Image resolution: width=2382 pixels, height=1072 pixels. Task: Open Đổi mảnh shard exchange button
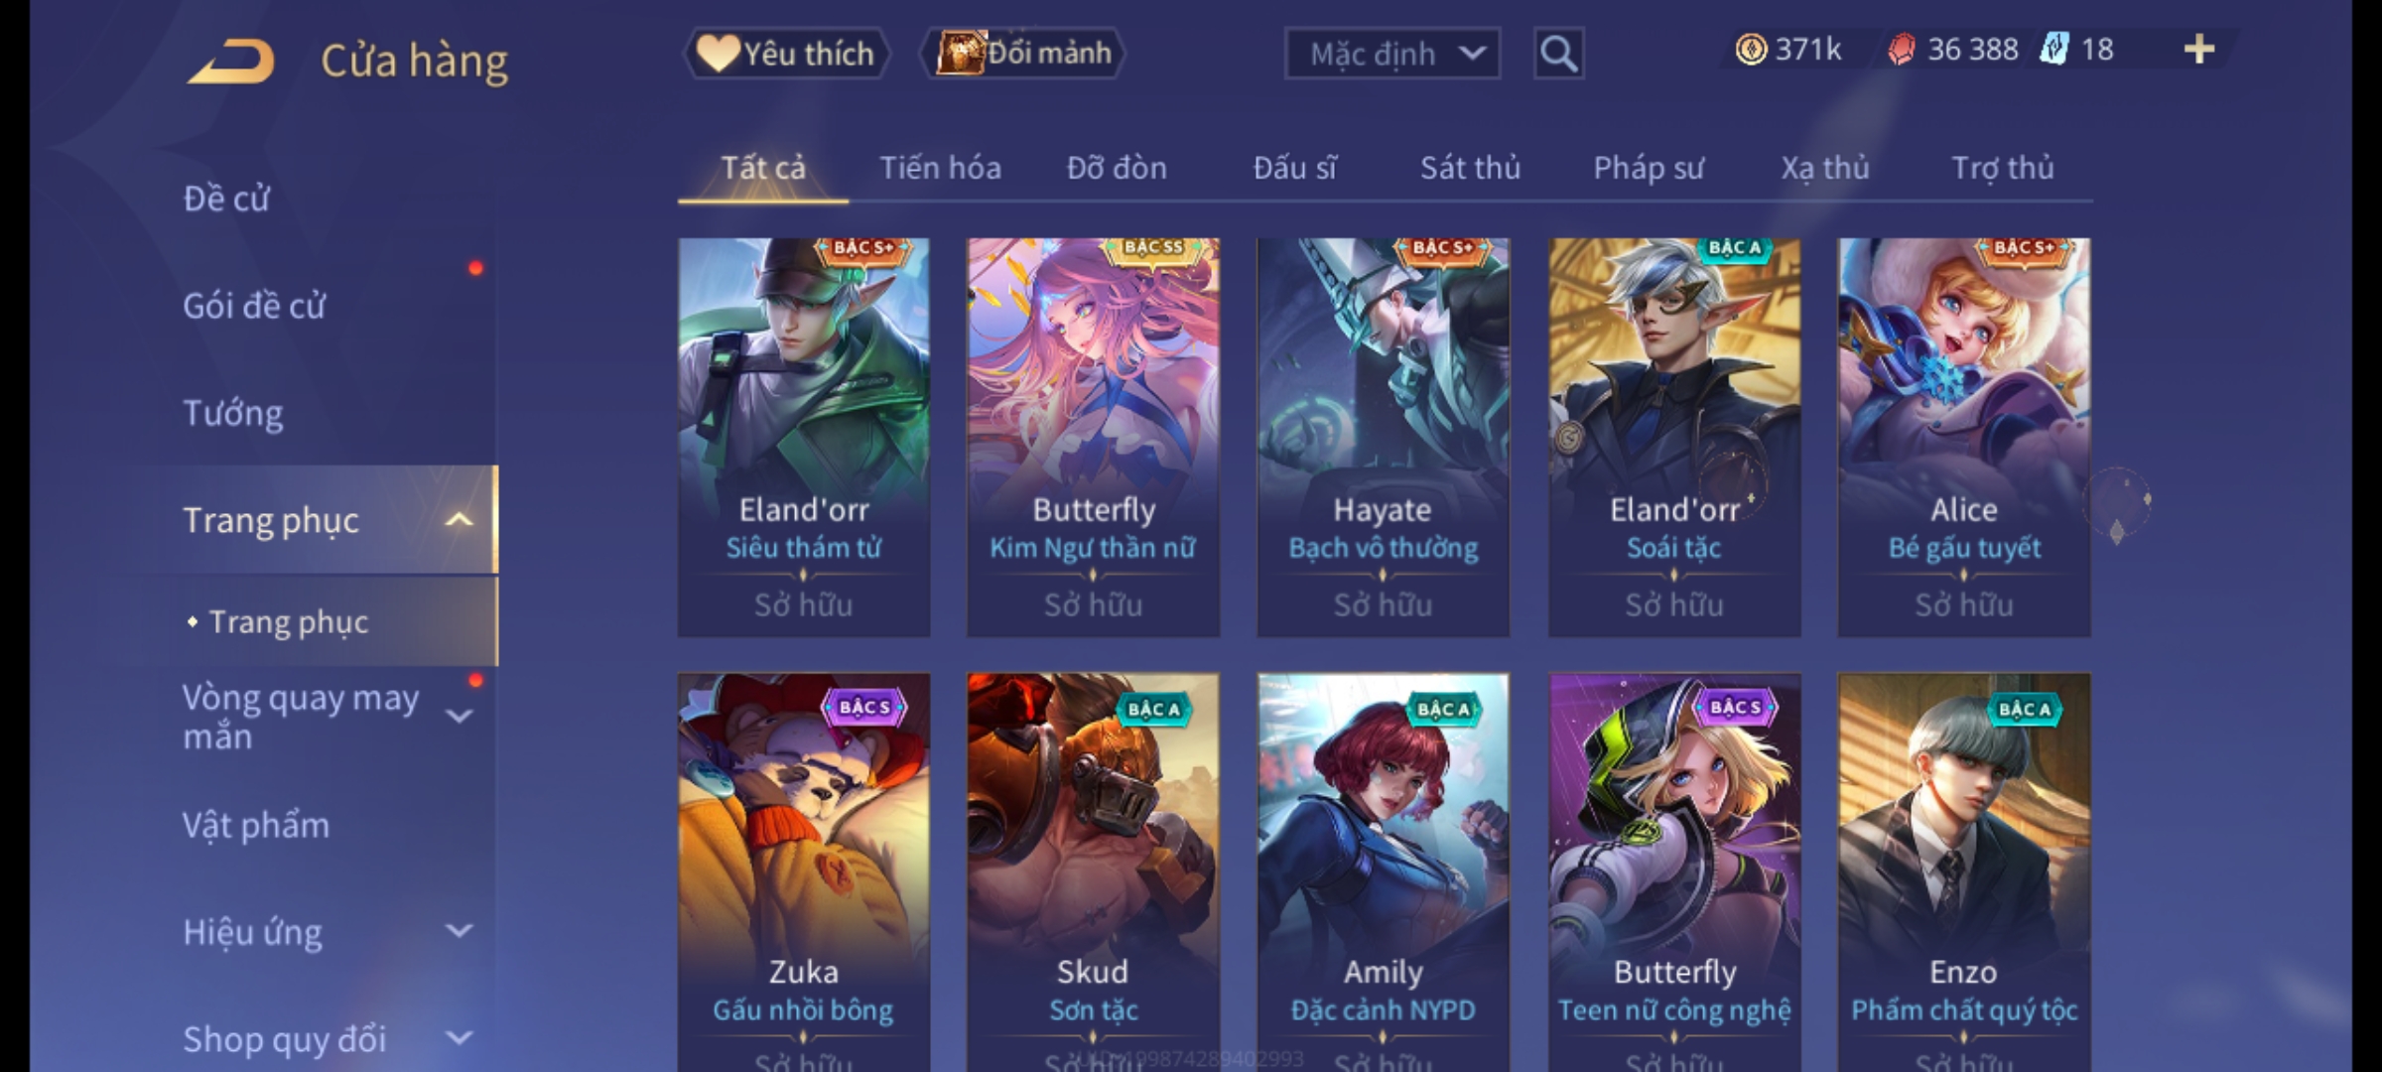coord(1023,53)
